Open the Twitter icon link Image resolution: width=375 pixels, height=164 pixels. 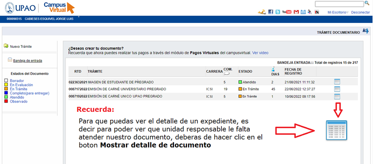278,12
